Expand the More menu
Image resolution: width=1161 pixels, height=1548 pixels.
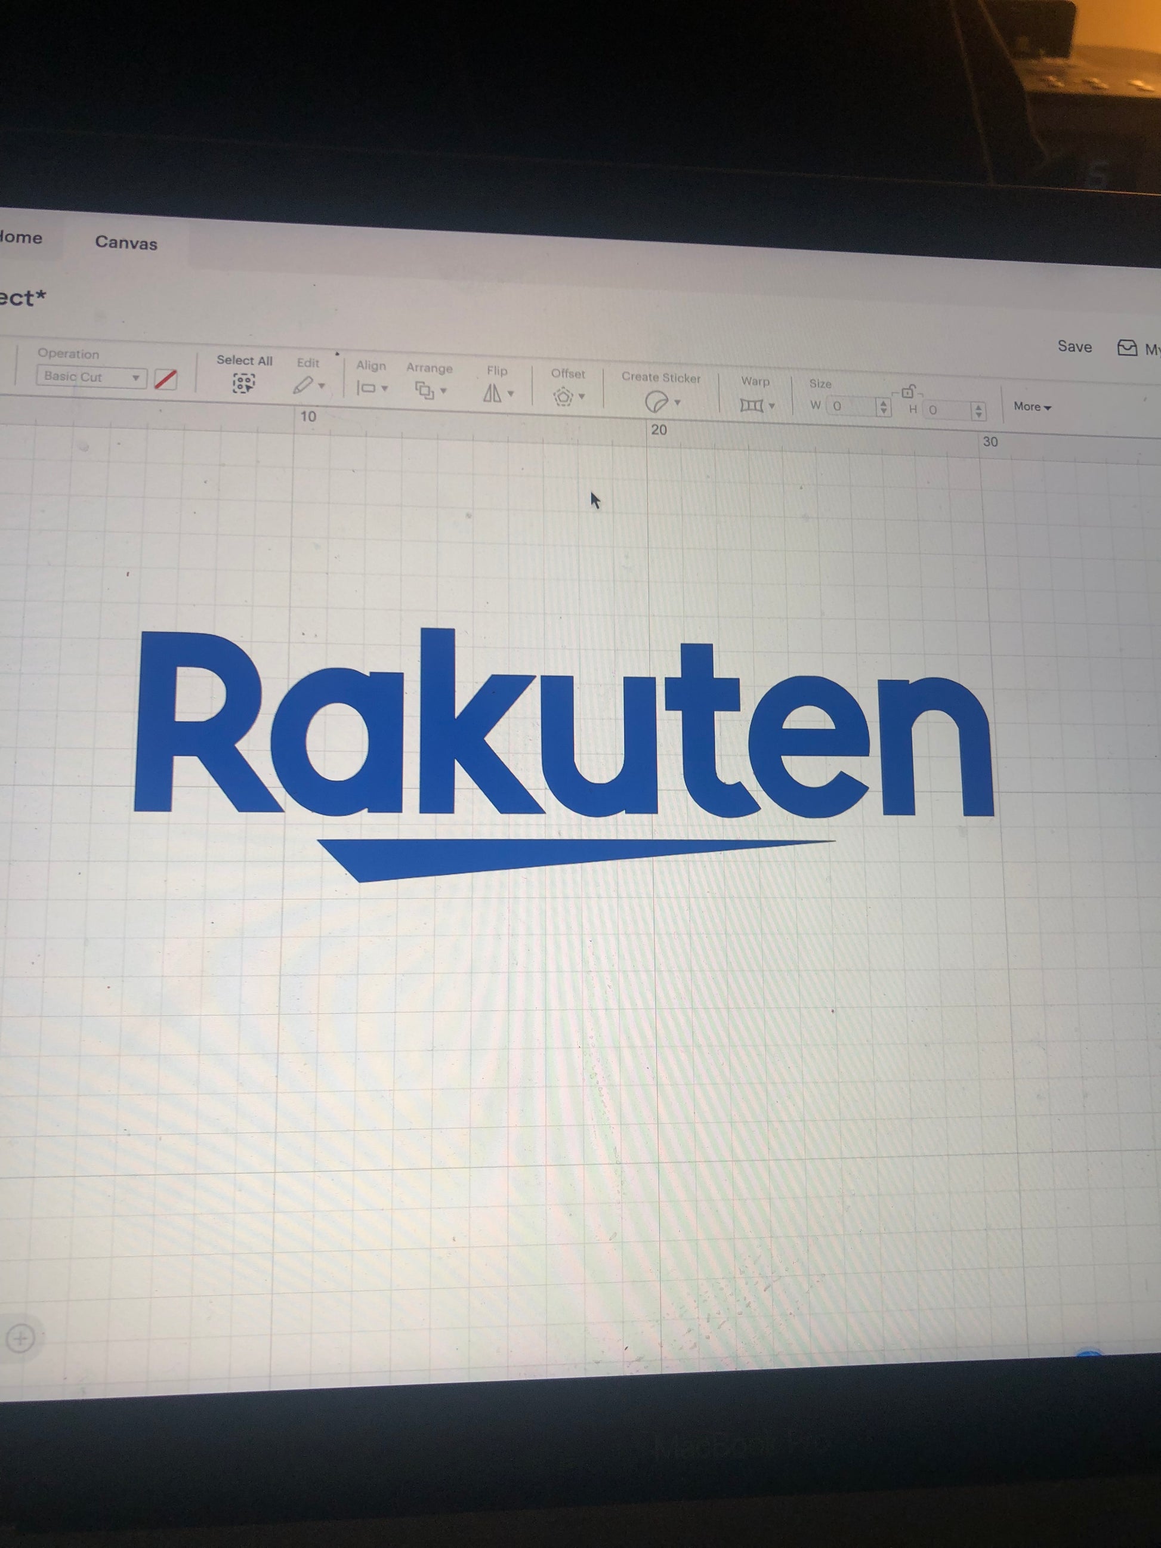(x=1032, y=407)
